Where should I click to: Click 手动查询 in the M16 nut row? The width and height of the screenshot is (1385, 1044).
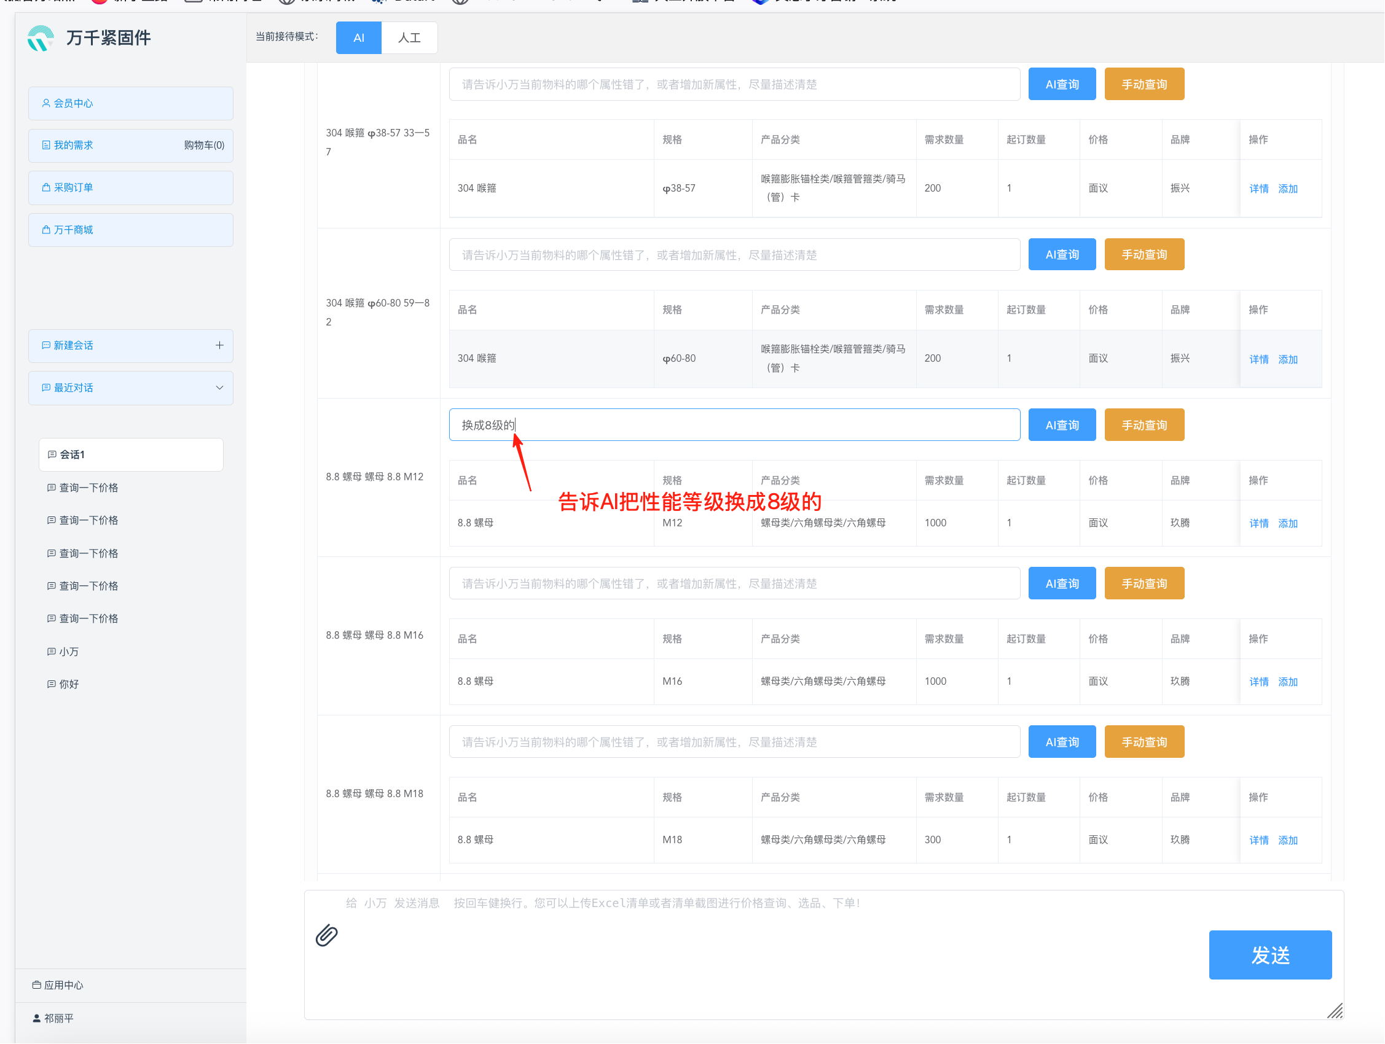pos(1144,583)
